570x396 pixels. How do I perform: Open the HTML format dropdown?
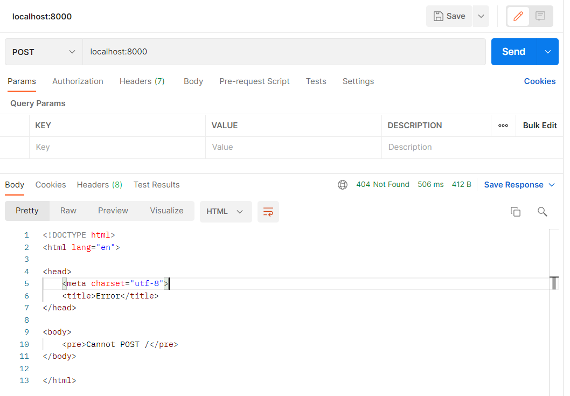point(226,212)
